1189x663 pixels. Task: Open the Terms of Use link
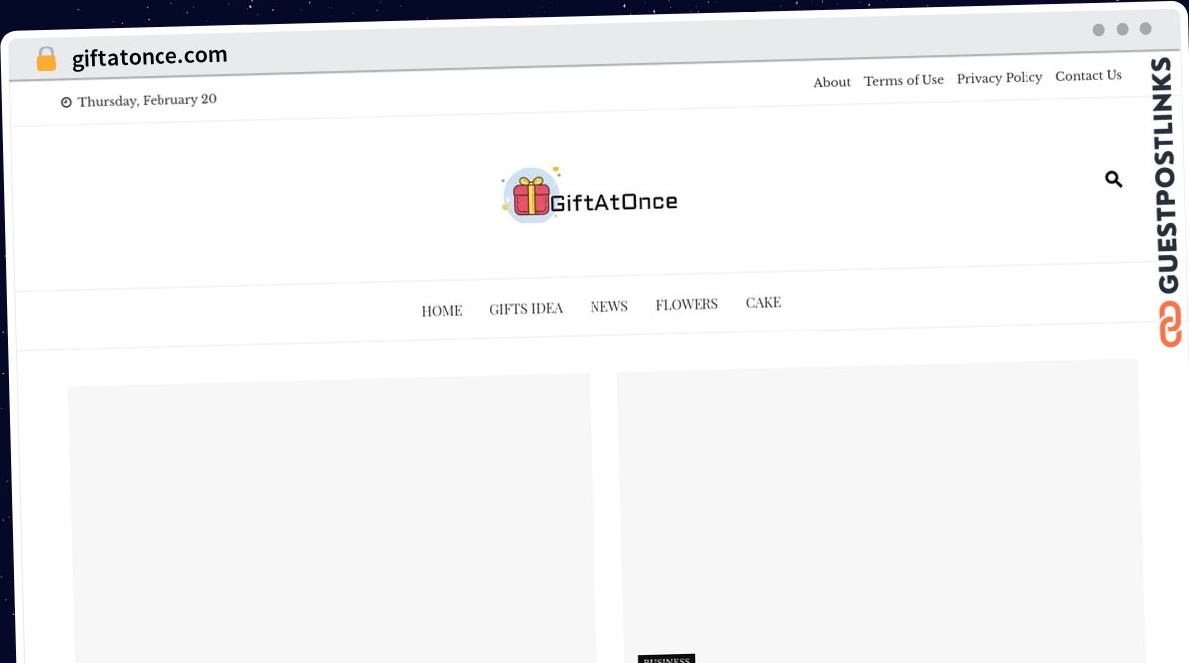click(x=904, y=80)
